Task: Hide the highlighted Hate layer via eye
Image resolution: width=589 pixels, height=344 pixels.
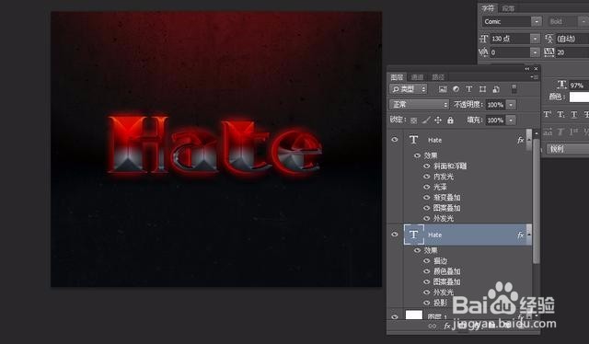Action: pyautogui.click(x=395, y=235)
